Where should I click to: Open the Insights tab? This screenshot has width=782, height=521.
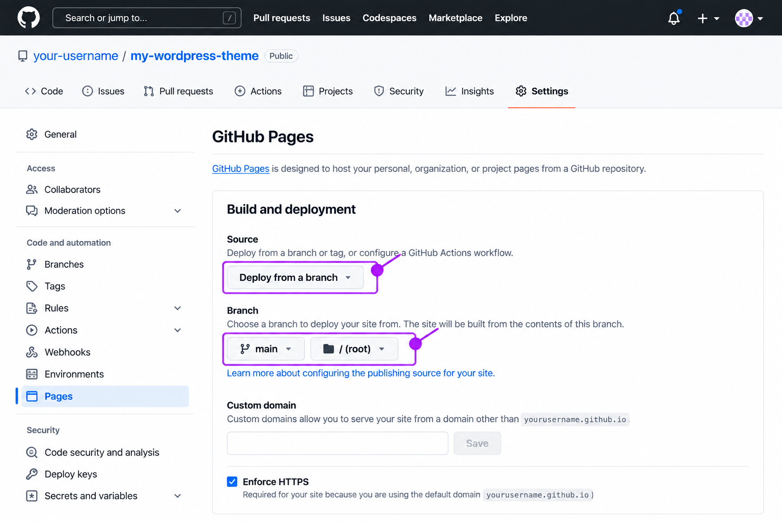pyautogui.click(x=469, y=91)
